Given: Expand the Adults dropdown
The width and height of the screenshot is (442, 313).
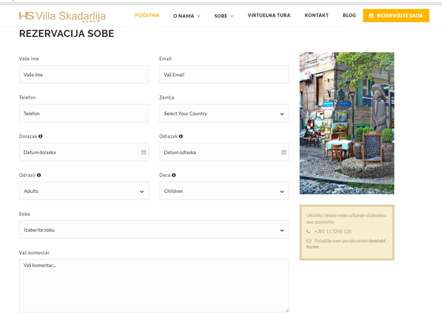Looking at the screenshot, I should tap(84, 191).
